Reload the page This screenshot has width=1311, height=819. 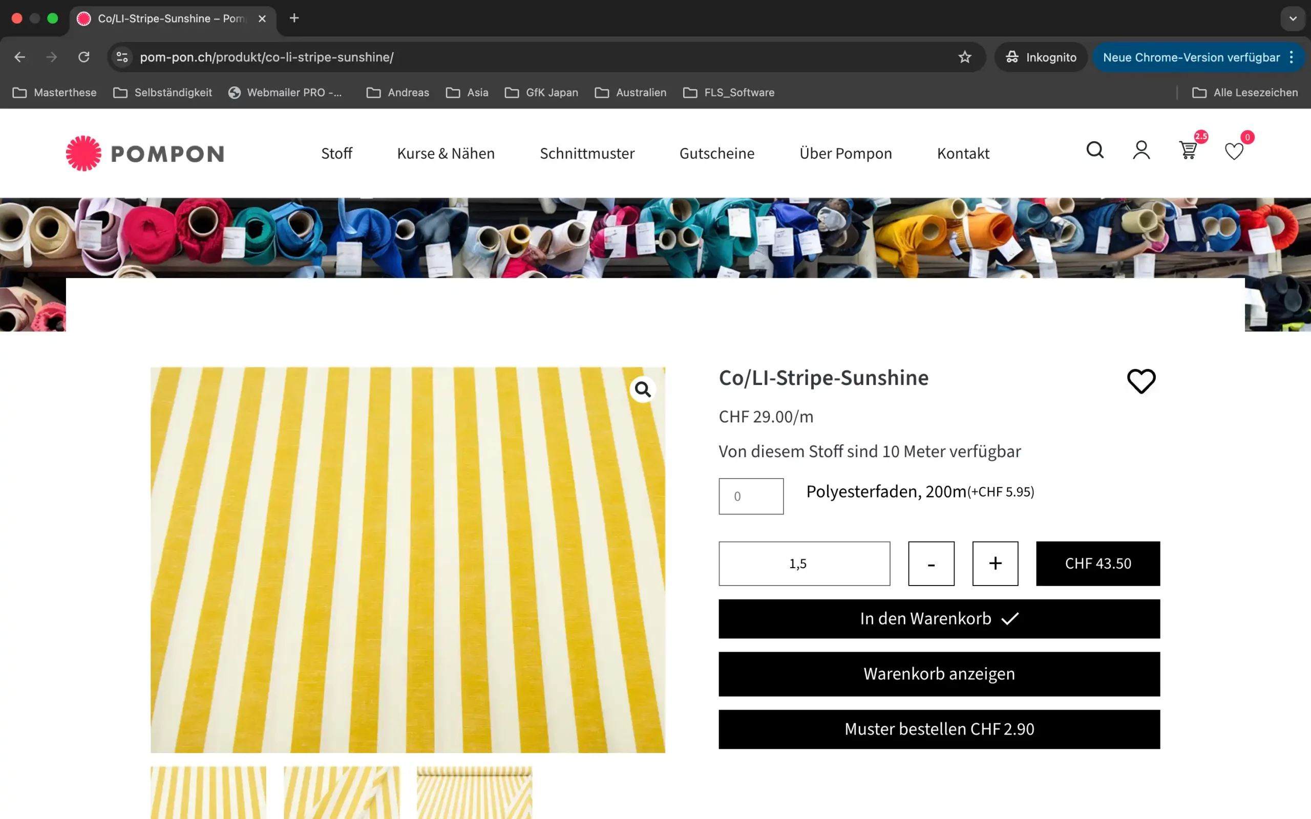tap(83, 57)
